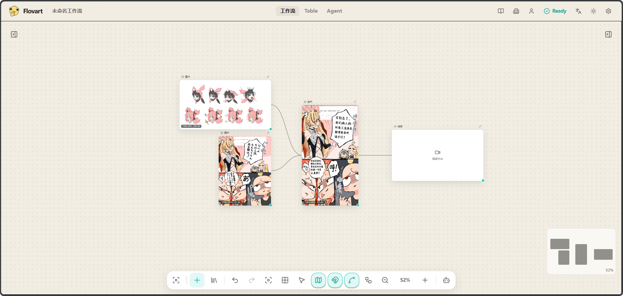
Task: Click the 视频 label above video node
Action: [x=400, y=126]
